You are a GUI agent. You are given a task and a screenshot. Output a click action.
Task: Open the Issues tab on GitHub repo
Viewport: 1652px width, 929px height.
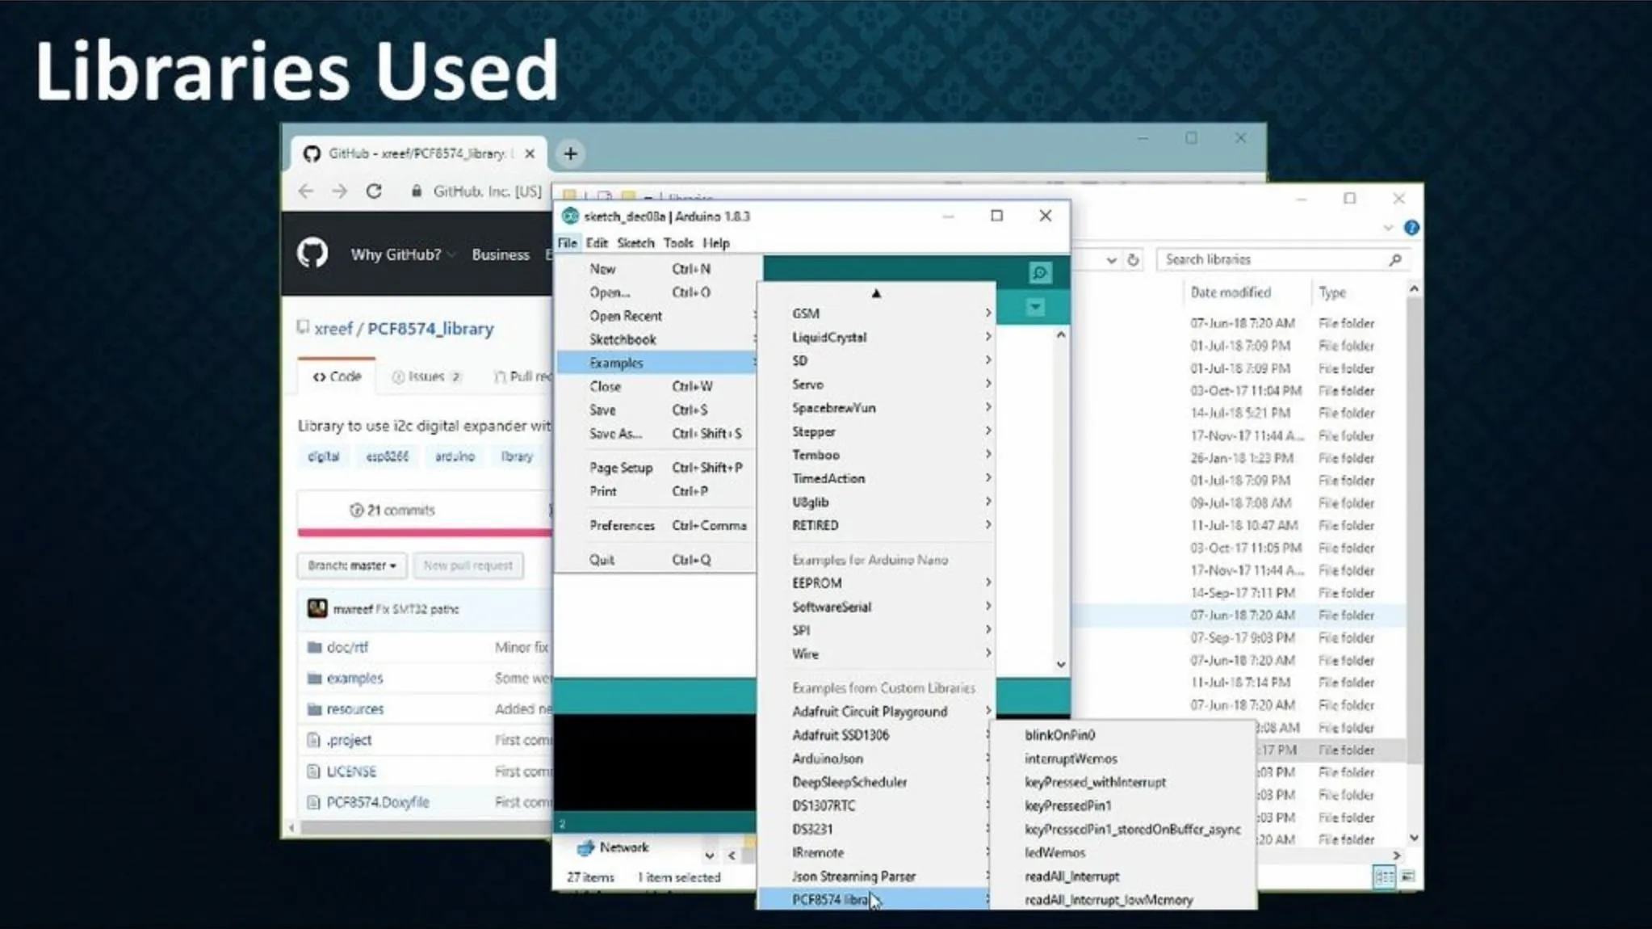coord(426,376)
